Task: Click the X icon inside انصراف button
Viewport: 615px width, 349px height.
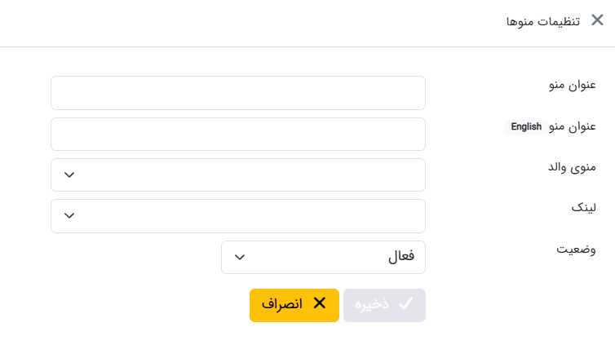Action: (x=320, y=304)
